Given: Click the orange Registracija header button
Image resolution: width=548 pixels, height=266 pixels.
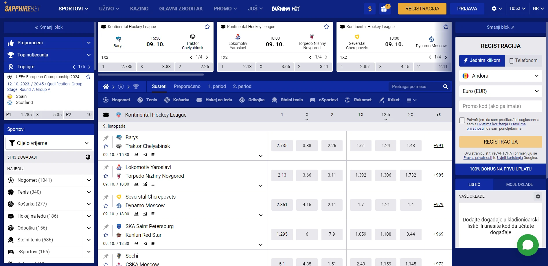Looking at the screenshot, I should pyautogui.click(x=422, y=9).
